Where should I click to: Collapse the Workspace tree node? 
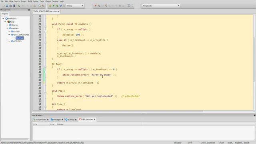[3, 19]
